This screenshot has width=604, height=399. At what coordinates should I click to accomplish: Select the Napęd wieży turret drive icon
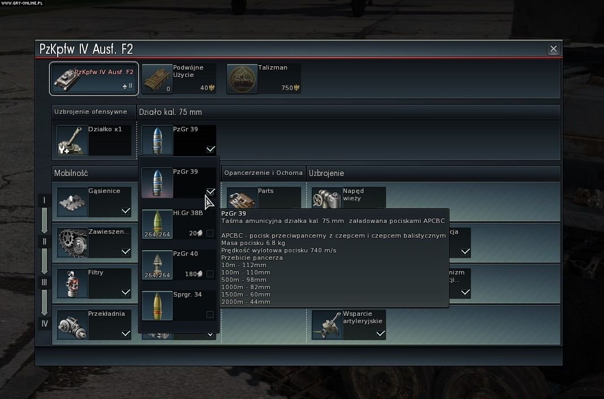[x=327, y=198]
